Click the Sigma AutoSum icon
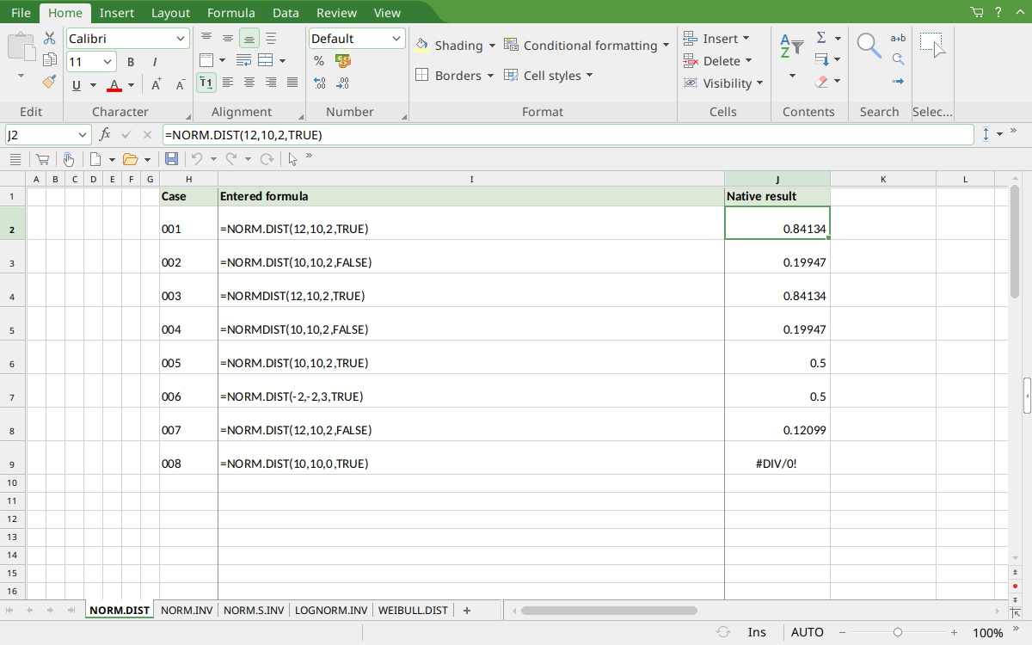Screen dimensions: 1032x645 point(821,38)
